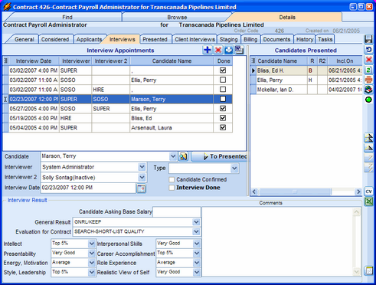Click the Incl.On column header
Viewport: 376px width, 285px height.
click(345, 61)
